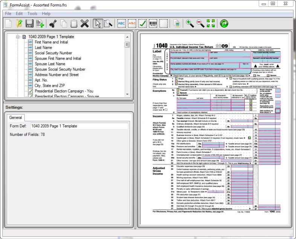Select Presidential Campaign You checkbox on form
296x239 pixels.
pyautogui.click(x=255, y=76)
